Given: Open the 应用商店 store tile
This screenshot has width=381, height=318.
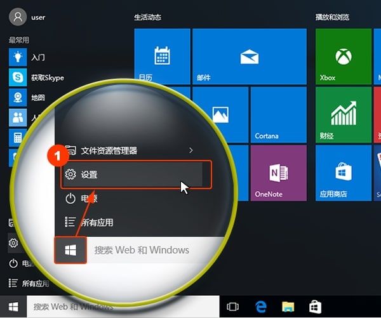Looking at the screenshot, I should [343, 173].
